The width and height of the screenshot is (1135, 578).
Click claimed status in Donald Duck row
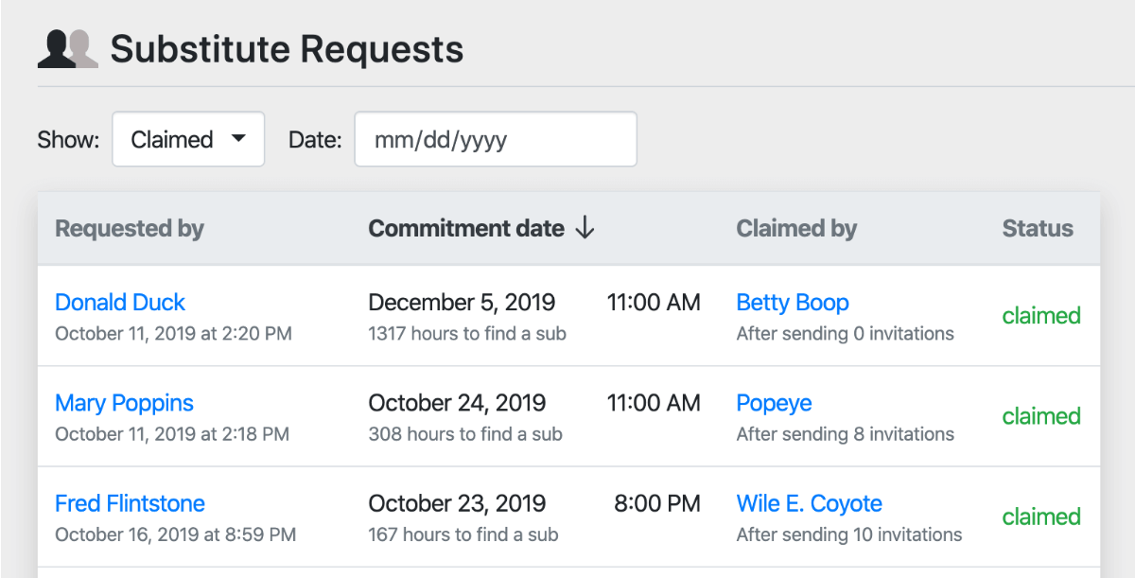(x=1040, y=316)
